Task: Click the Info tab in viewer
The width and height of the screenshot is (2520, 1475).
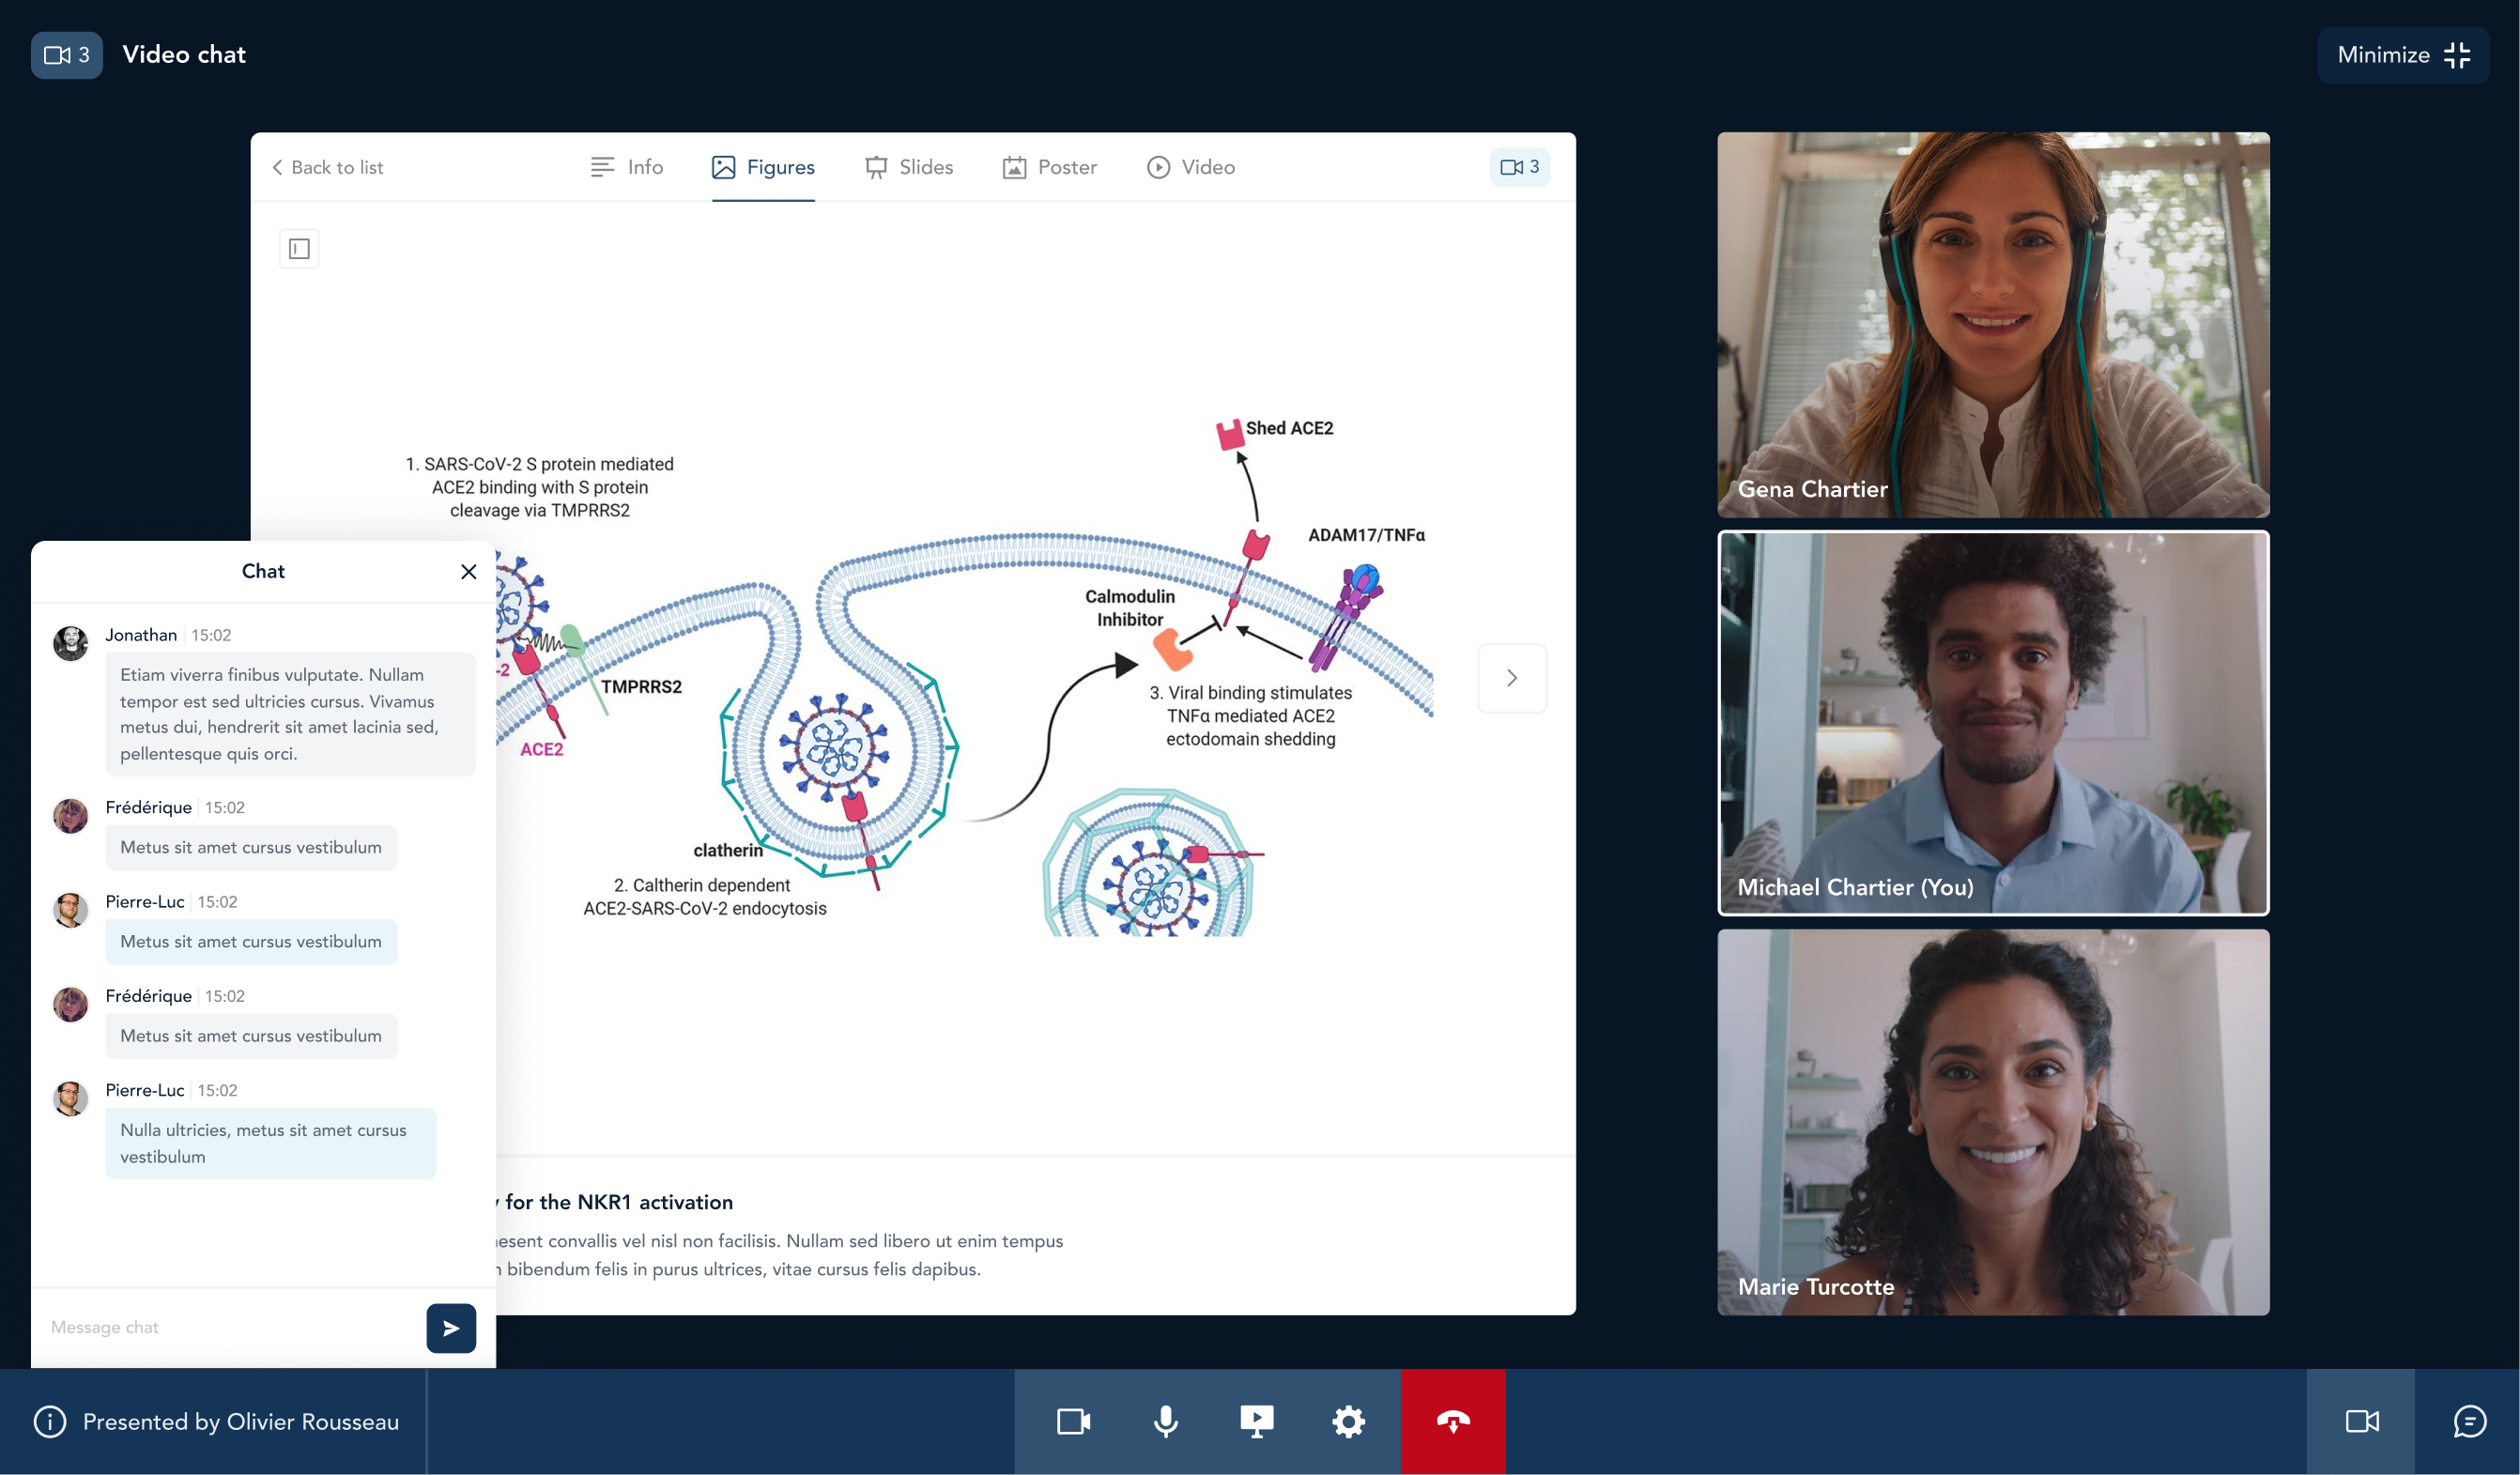Action: [x=627, y=165]
